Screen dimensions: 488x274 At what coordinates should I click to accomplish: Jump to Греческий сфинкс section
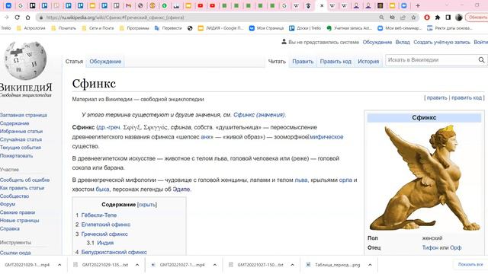coord(104,234)
